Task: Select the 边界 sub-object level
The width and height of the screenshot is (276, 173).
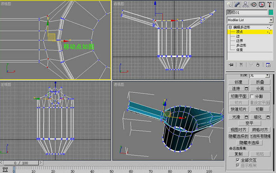Action: 240,41
